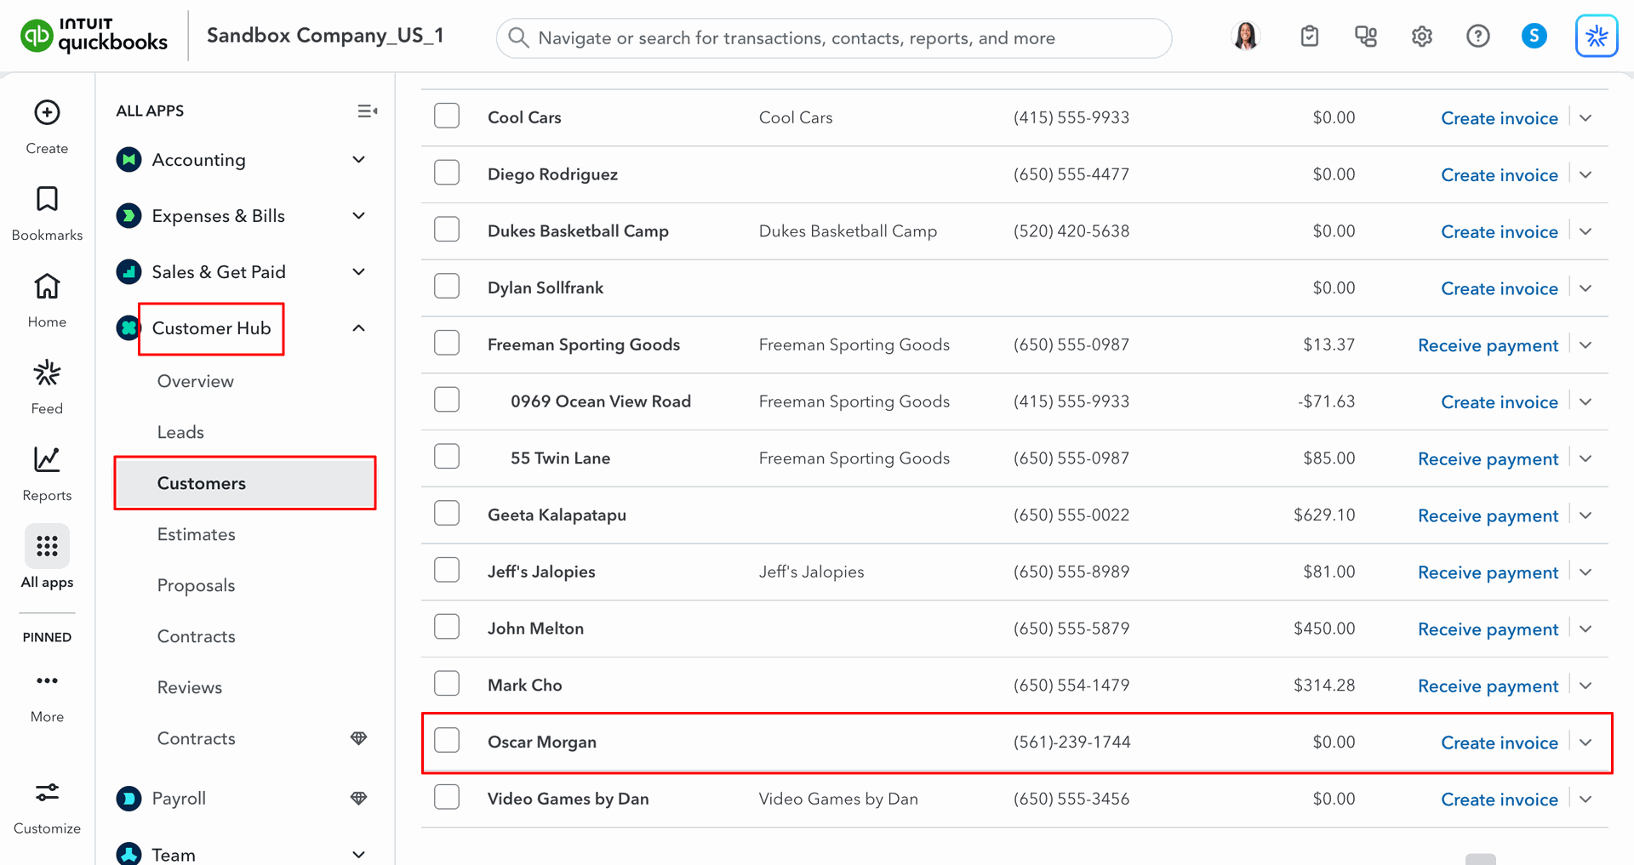Open the Estimates menu item

(x=197, y=534)
